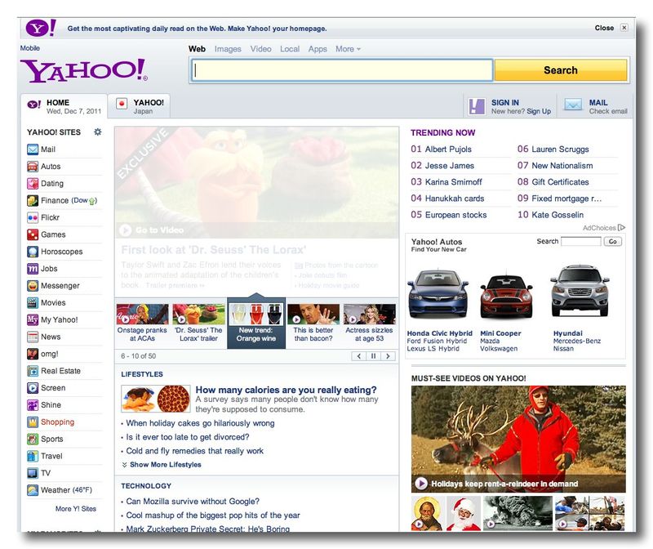Click the Sign Up link
Viewport: 653px width, 549px height.
pos(539,111)
